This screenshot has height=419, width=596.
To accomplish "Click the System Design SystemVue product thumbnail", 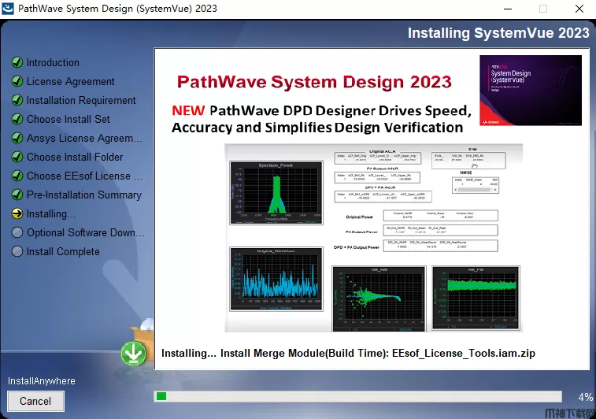I will [x=530, y=89].
